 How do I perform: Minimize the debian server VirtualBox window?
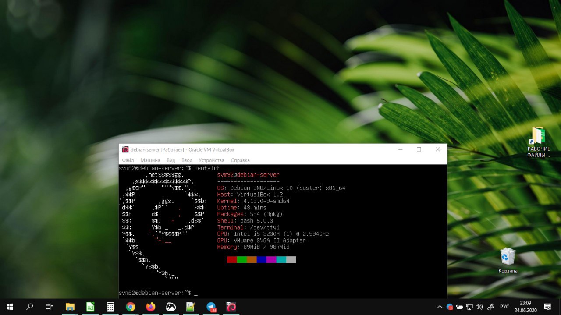pos(400,149)
